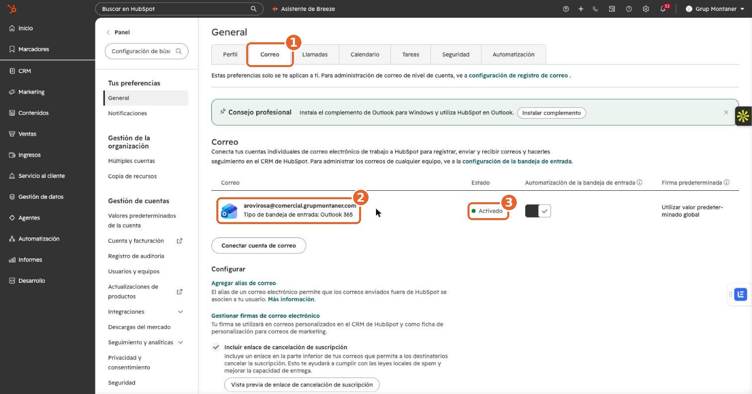The height and width of the screenshot is (394, 752).
Task: Click Vista previa de enlace de cancelación button
Action: tap(302, 385)
